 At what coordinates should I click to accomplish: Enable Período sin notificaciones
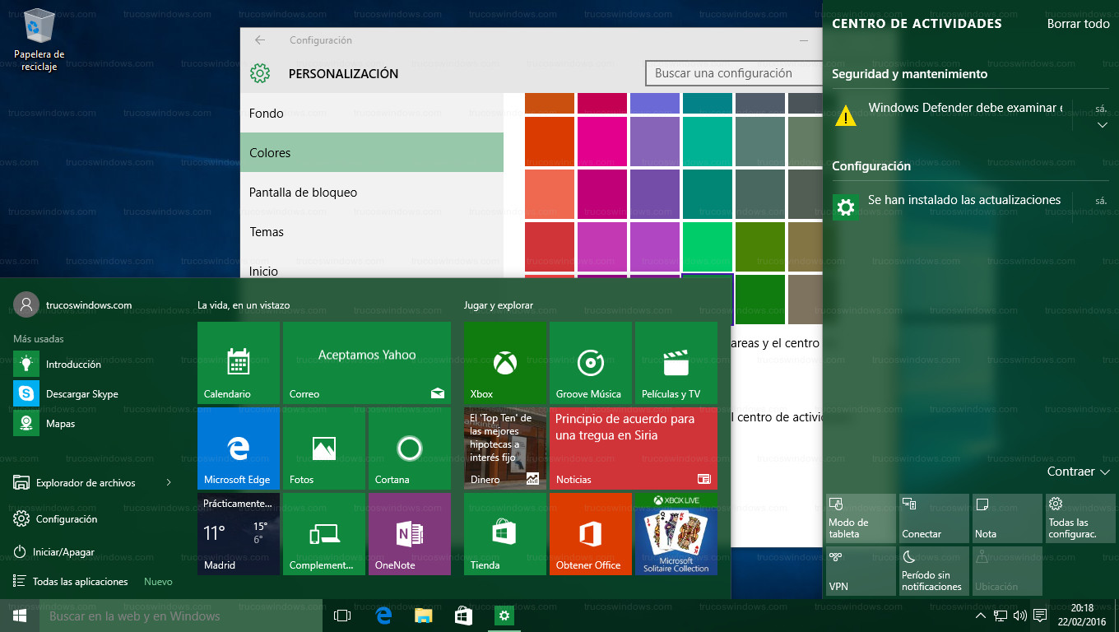coord(932,570)
